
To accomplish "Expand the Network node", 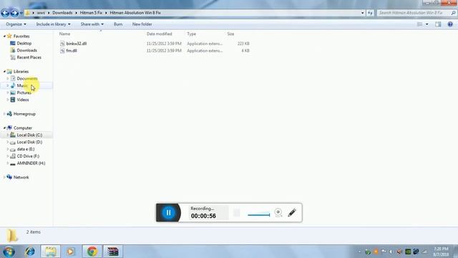I will pos(4,177).
